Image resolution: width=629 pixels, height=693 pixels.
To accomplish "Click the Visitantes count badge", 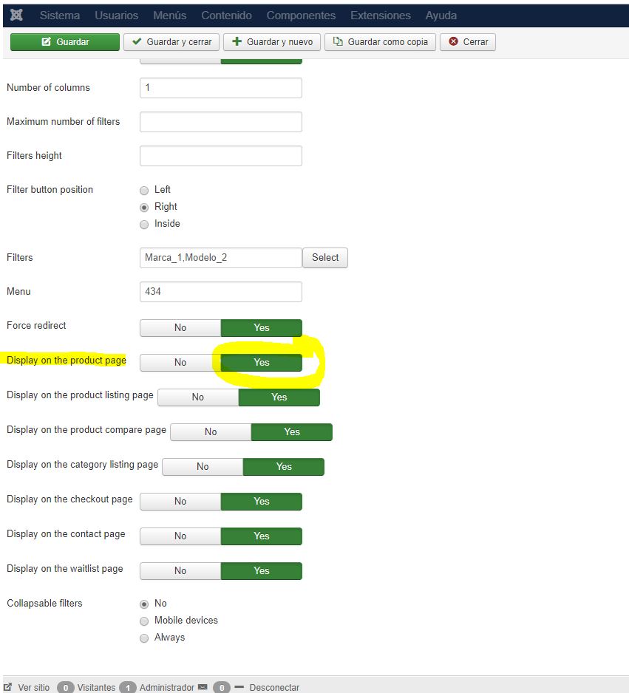I will [66, 687].
